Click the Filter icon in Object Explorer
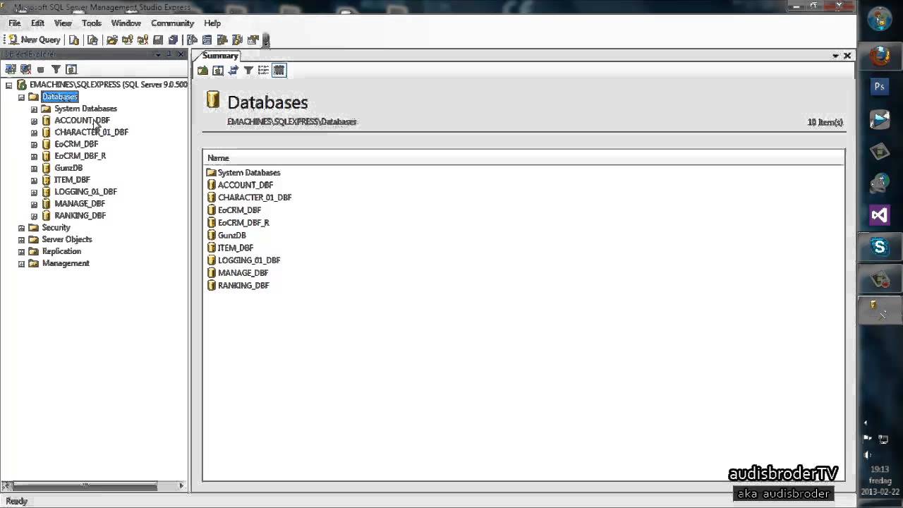Image resolution: width=903 pixels, height=508 pixels. tap(56, 69)
